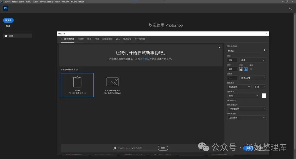This screenshot has width=296, height=159.
Task: Collapse the 高级选项 advanced options section
Action: click(232, 101)
